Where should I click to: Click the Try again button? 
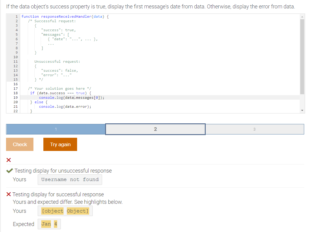point(60,144)
